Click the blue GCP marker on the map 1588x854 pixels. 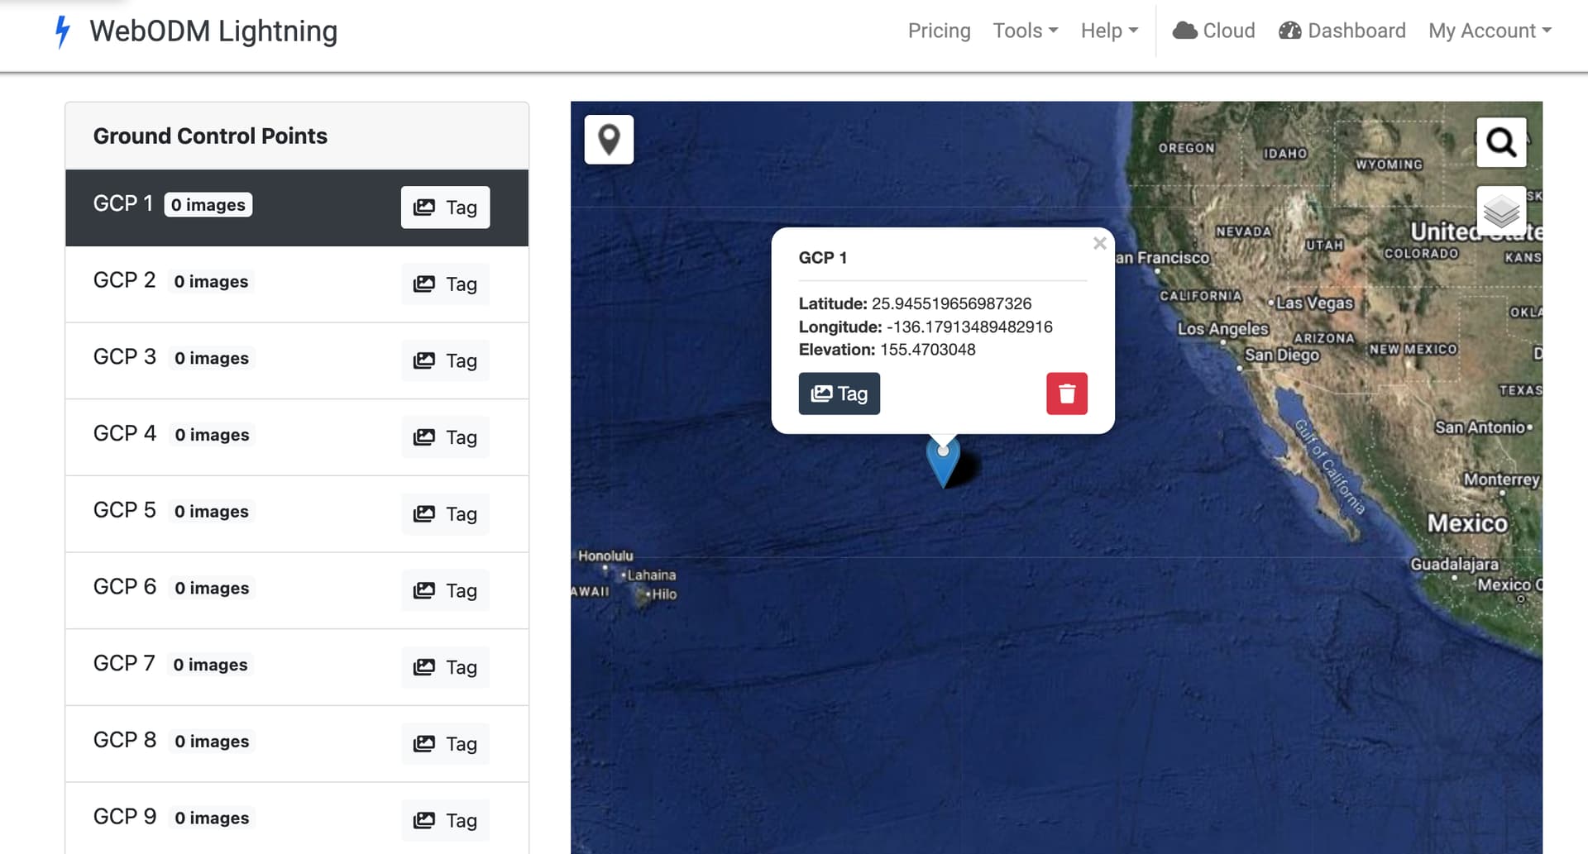(943, 460)
